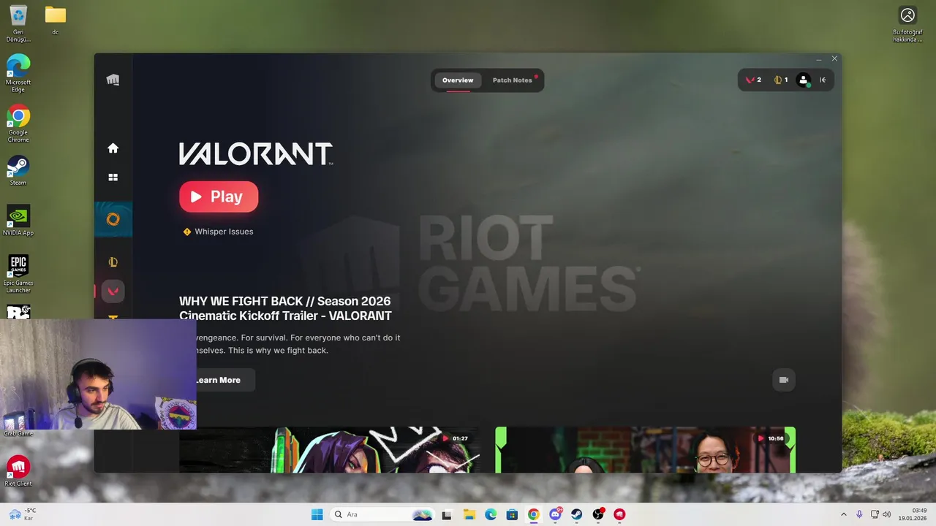
Task: Go to the Home sidebar icon
Action: click(113, 148)
